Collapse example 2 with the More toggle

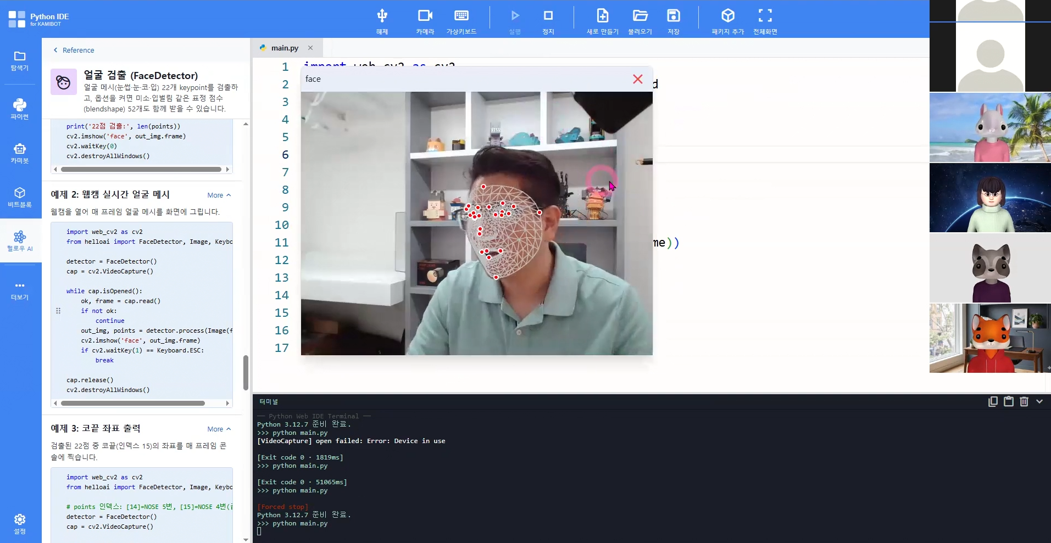(219, 195)
